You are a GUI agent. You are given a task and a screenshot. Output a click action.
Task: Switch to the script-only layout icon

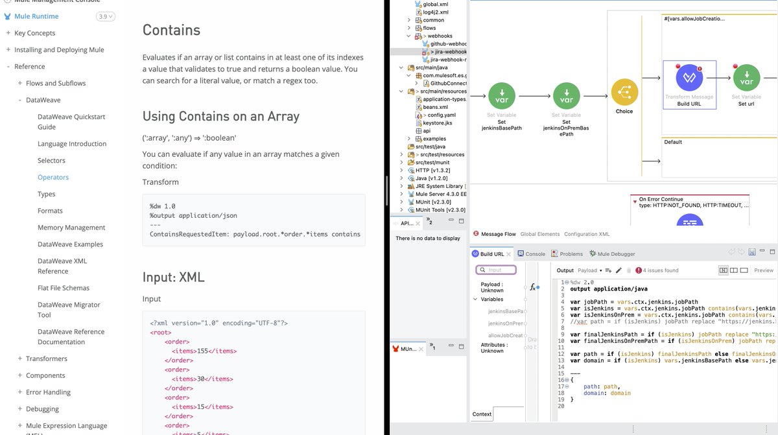pos(744,270)
